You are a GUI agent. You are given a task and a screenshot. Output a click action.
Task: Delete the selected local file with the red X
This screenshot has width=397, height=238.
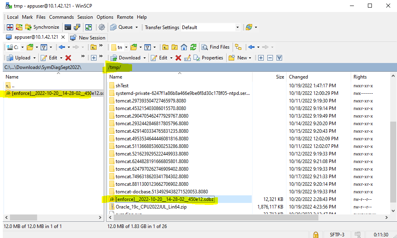click(x=68, y=58)
